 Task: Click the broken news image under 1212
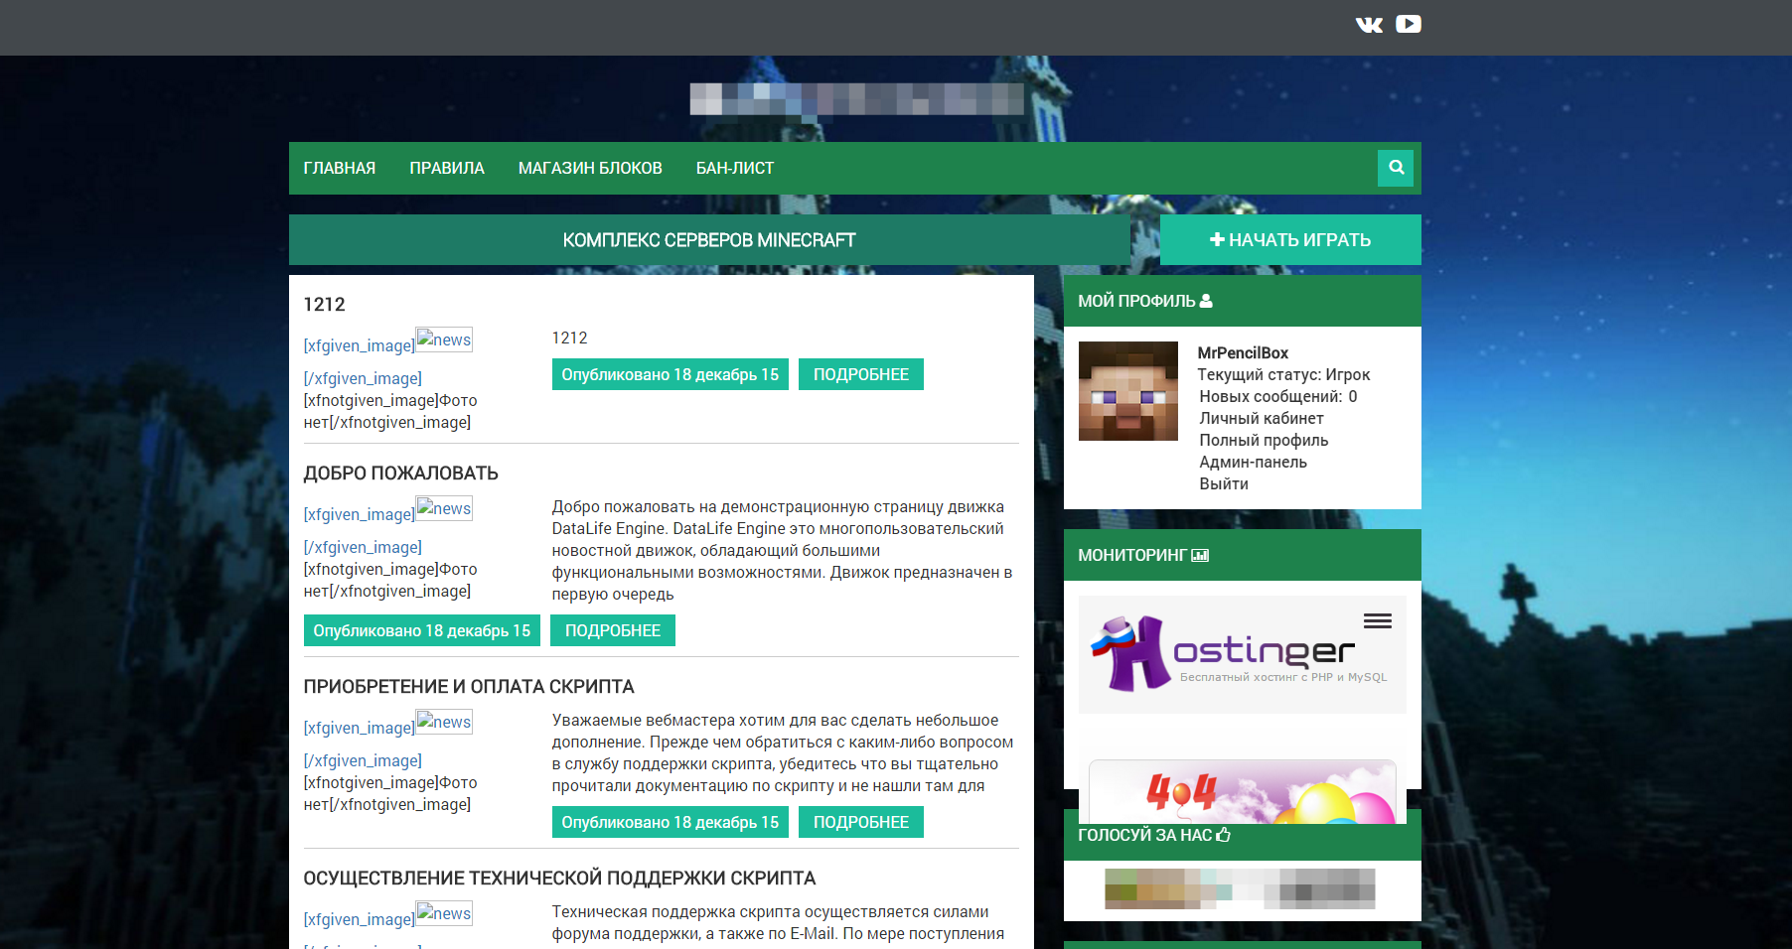coord(444,339)
